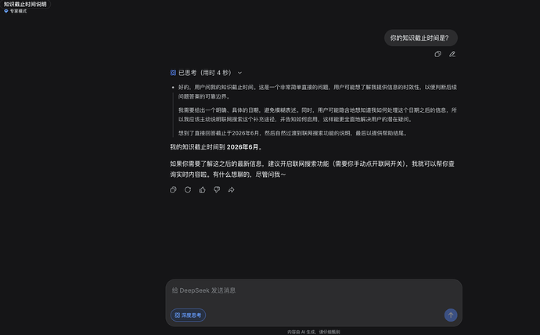
Task: Give the response a thumbs down
Action: [217, 189]
